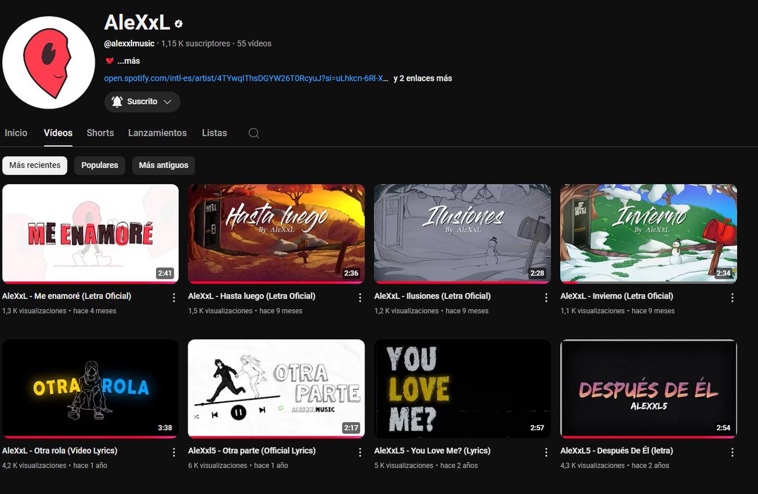Open the more options menu for Me enamoré video
This screenshot has height=494, width=758.
[174, 297]
